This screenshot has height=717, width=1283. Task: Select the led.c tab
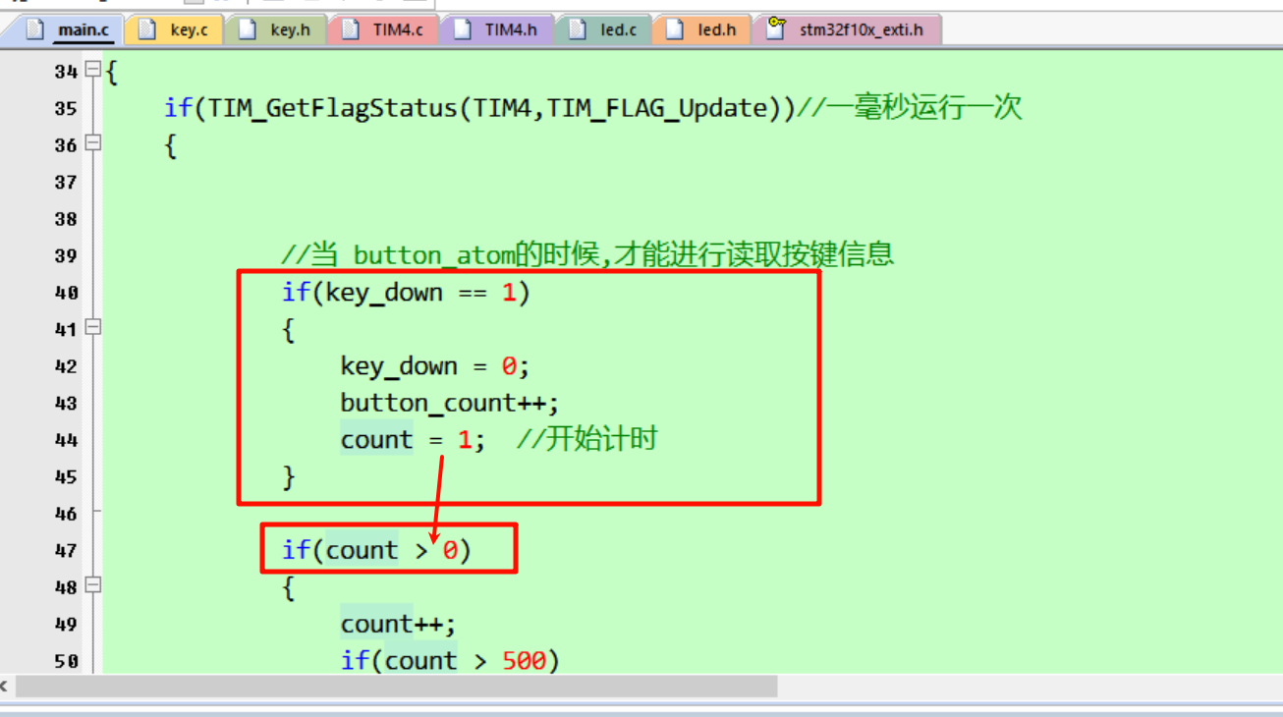tap(605, 29)
